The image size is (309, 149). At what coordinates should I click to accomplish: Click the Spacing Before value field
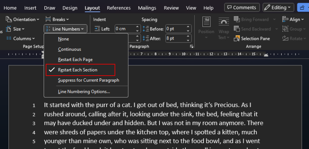point(175,29)
